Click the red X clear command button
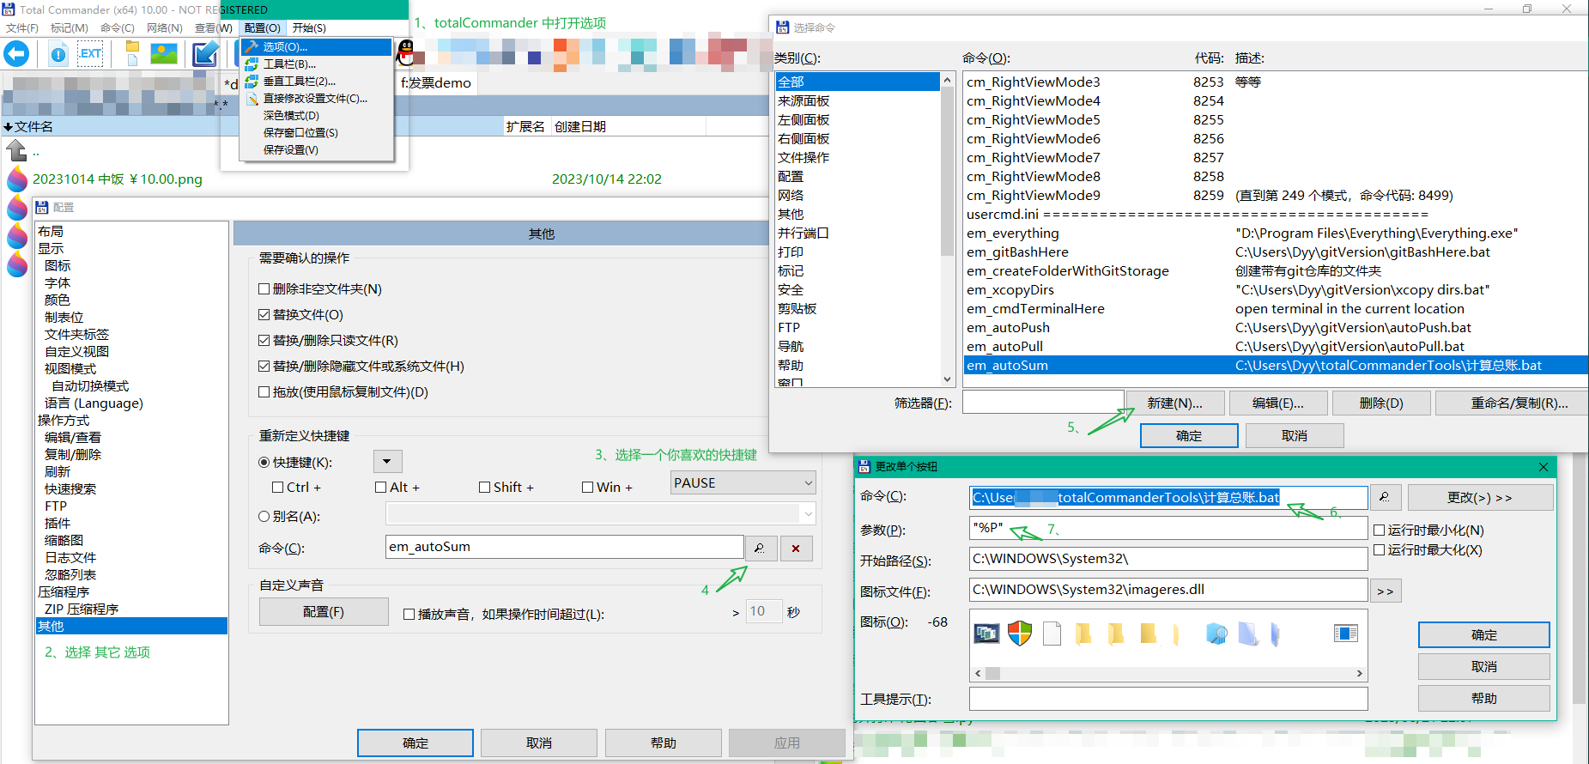This screenshot has height=764, width=1589. point(796,548)
